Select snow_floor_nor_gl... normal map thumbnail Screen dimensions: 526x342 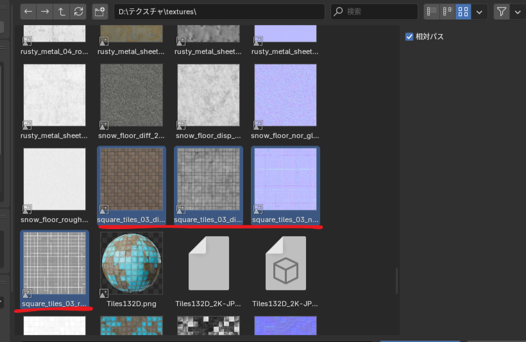pyautogui.click(x=285, y=95)
